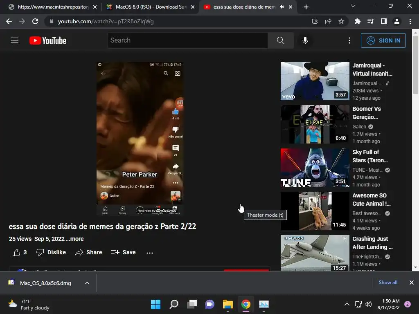
Task: Go back in browser history
Action: [9, 21]
